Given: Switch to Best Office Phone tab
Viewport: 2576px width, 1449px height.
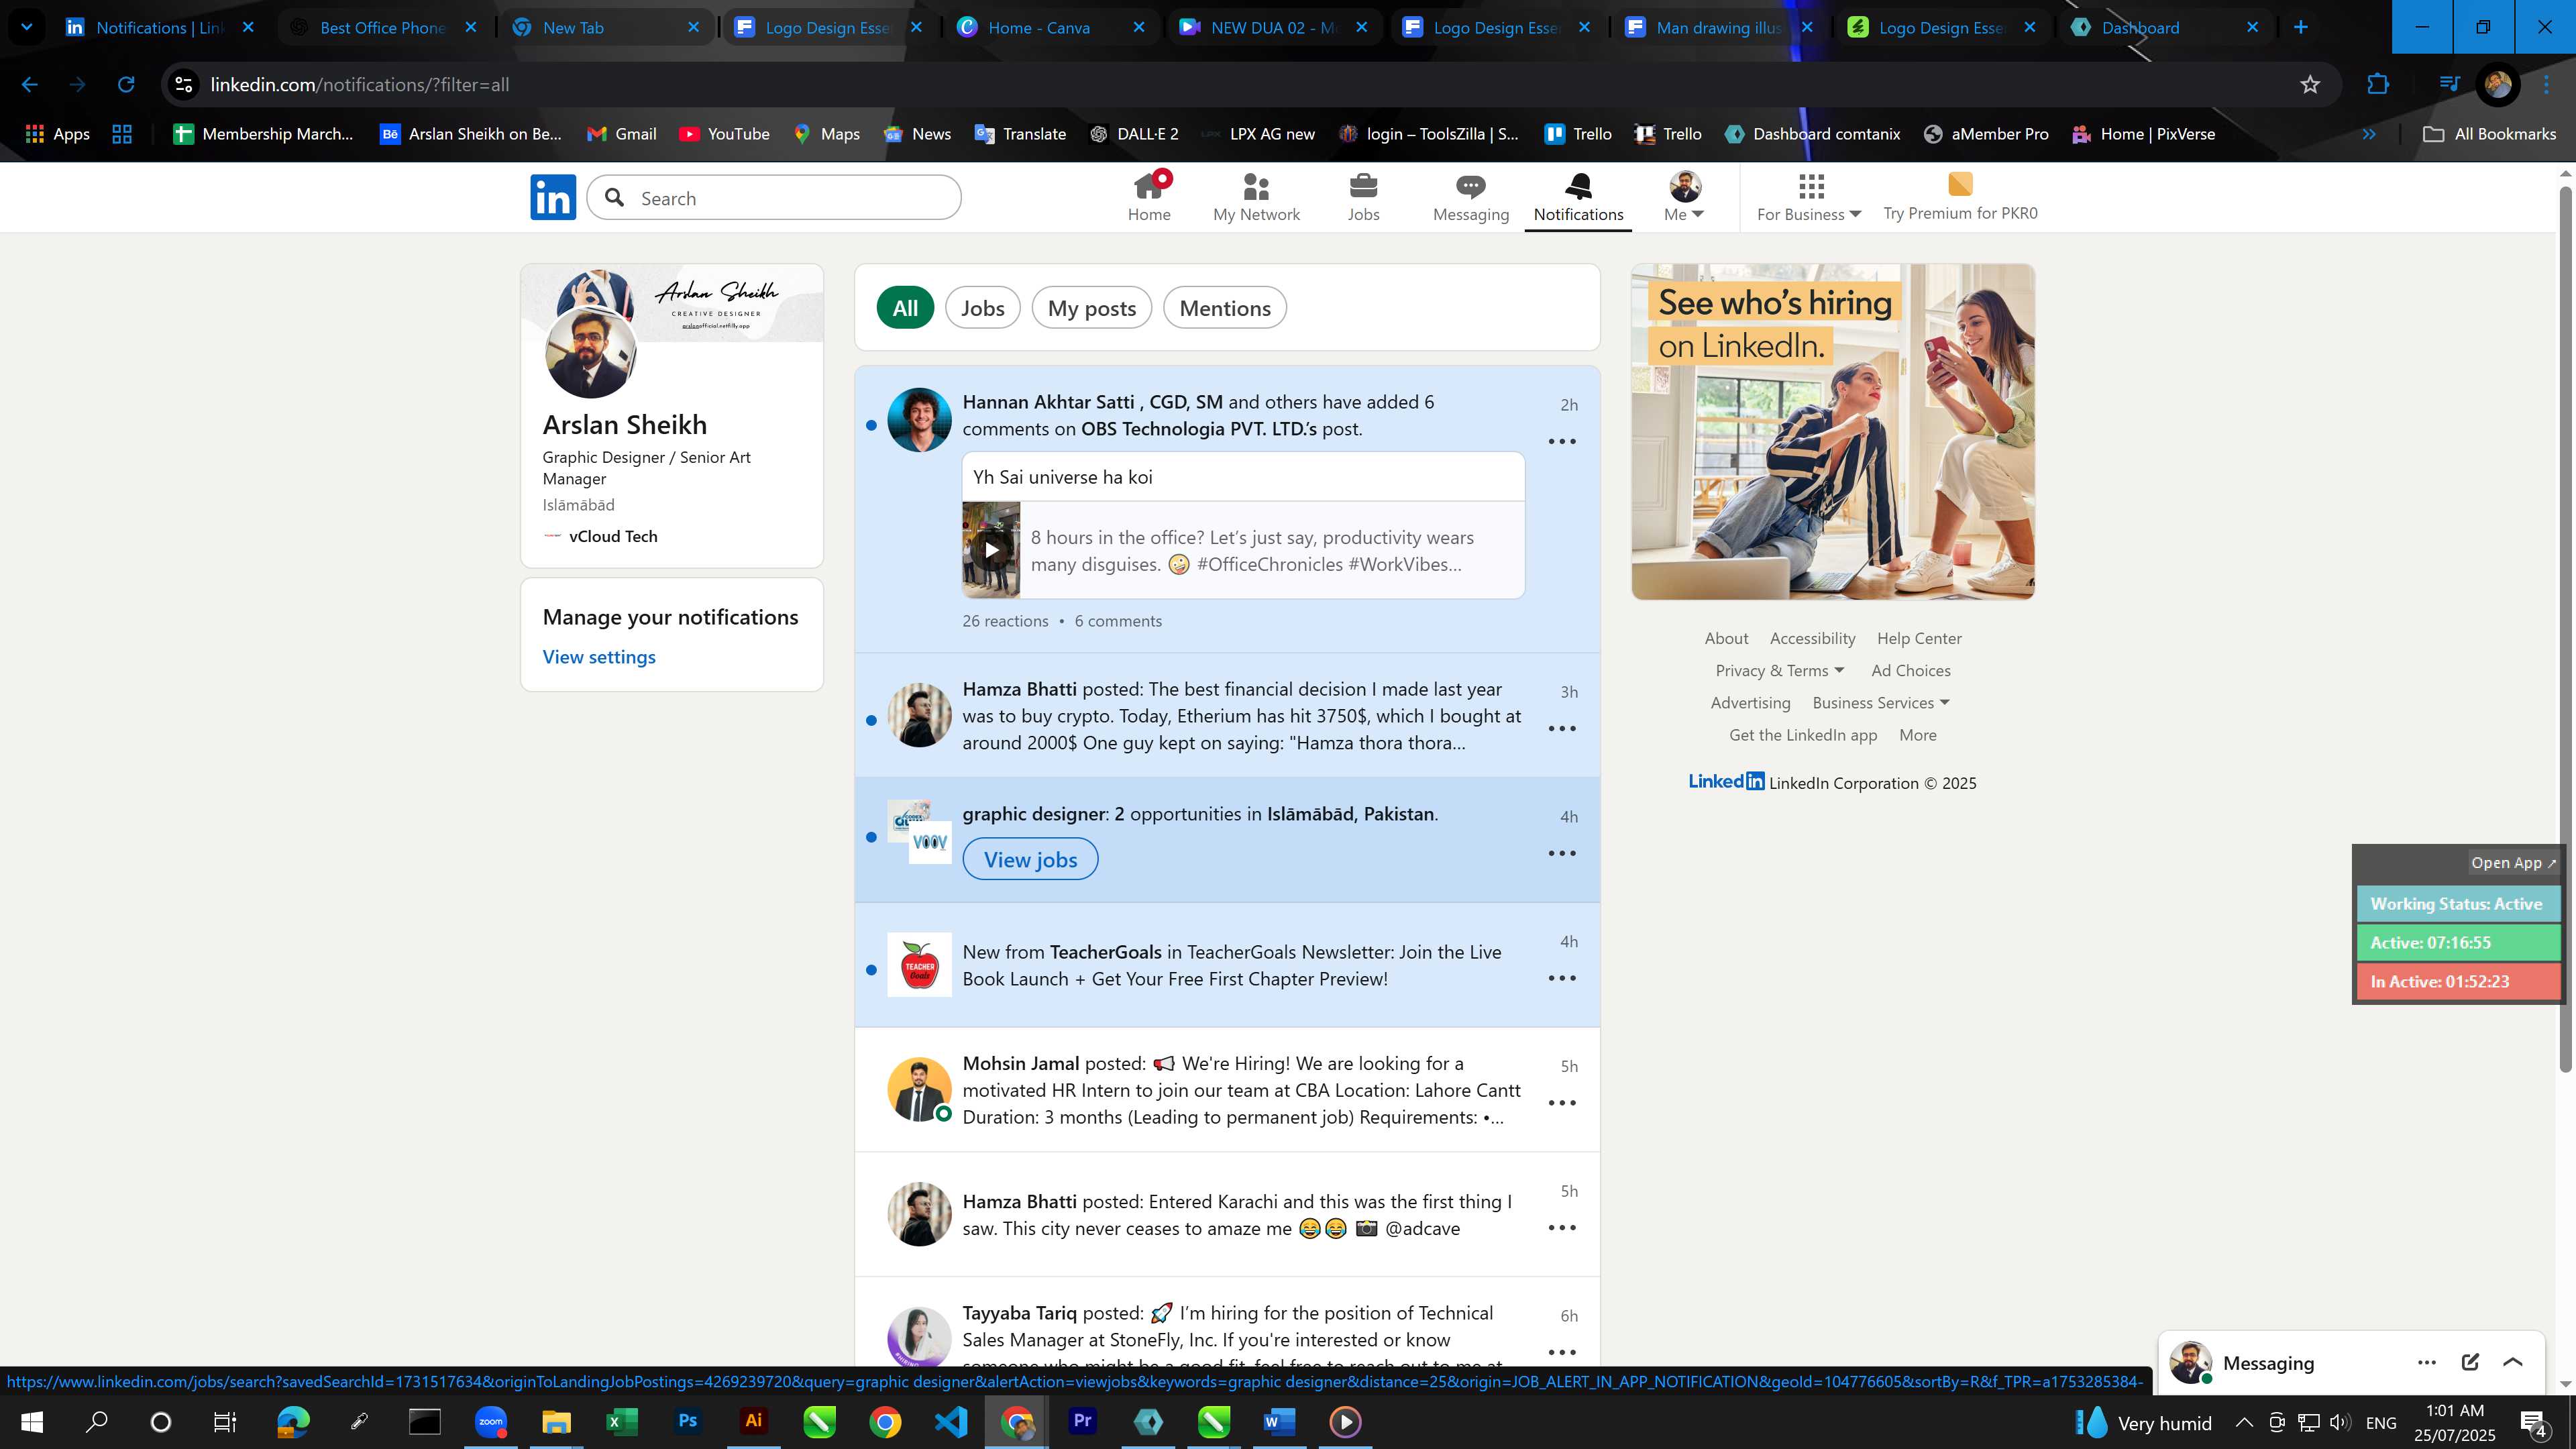Looking at the screenshot, I should point(383,28).
